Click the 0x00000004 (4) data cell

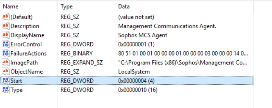pos(136,81)
